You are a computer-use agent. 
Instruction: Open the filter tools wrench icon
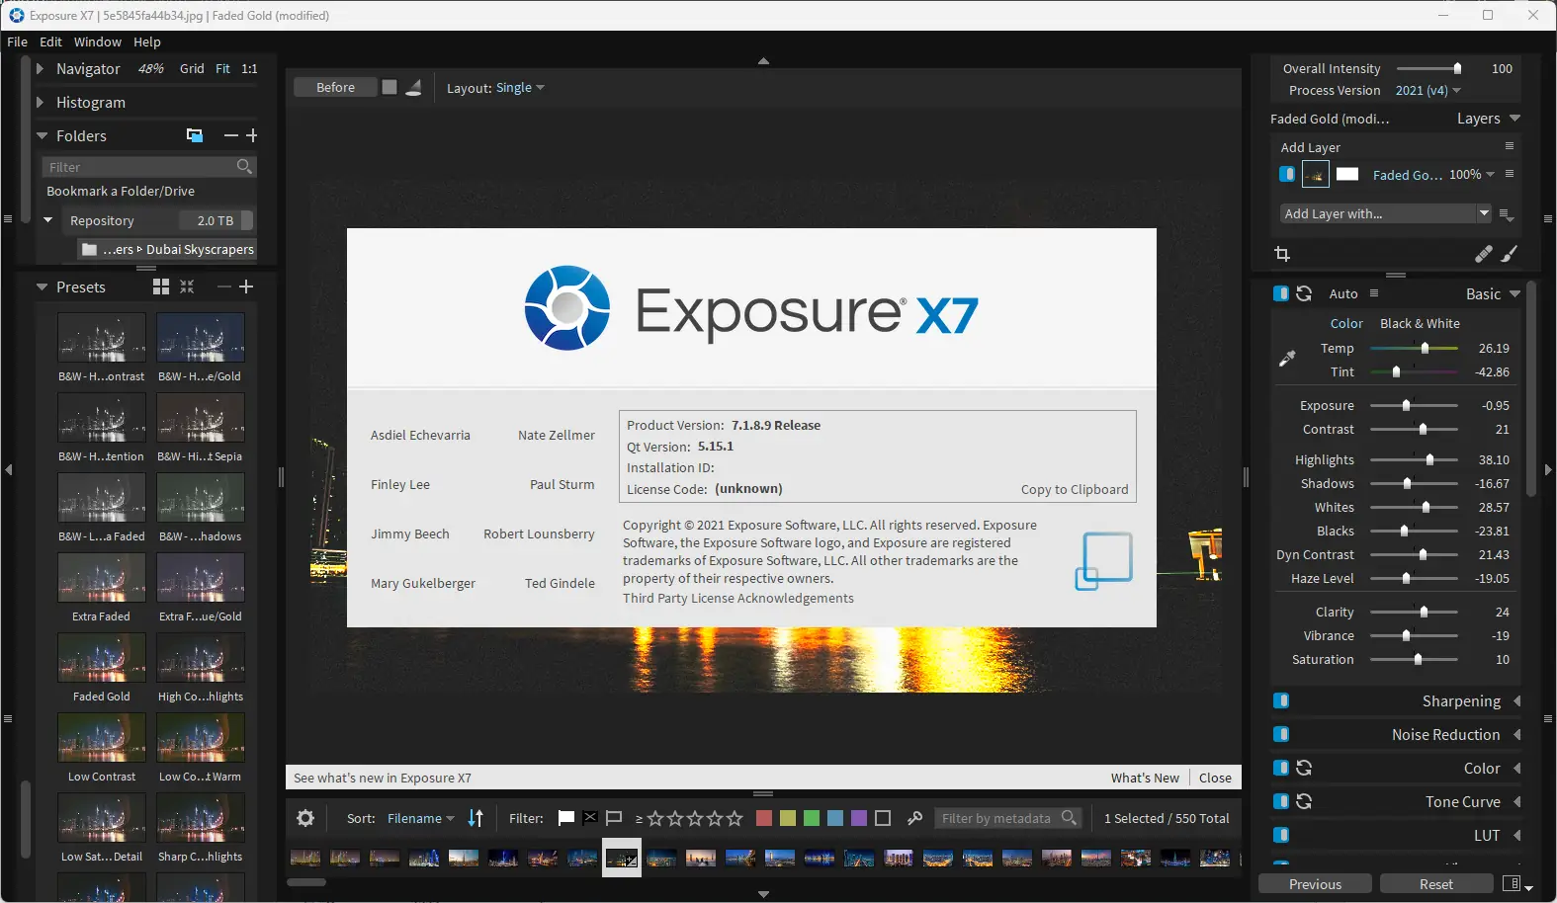914,818
